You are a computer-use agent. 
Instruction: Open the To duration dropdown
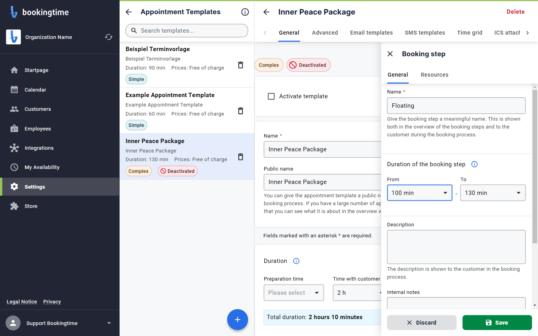point(493,193)
